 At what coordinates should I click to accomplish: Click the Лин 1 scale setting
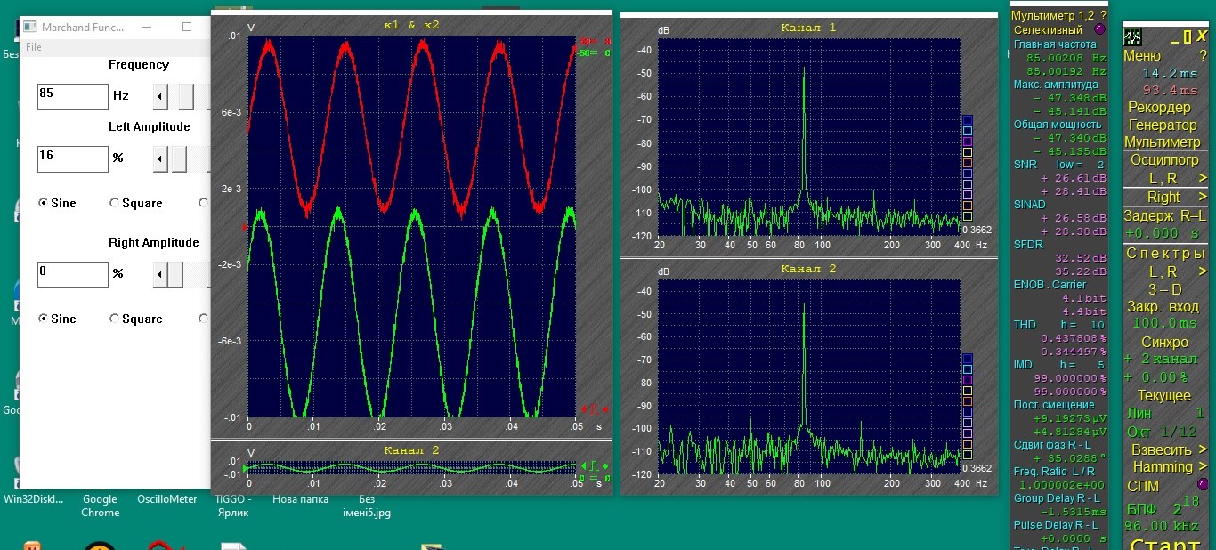tap(1165, 414)
